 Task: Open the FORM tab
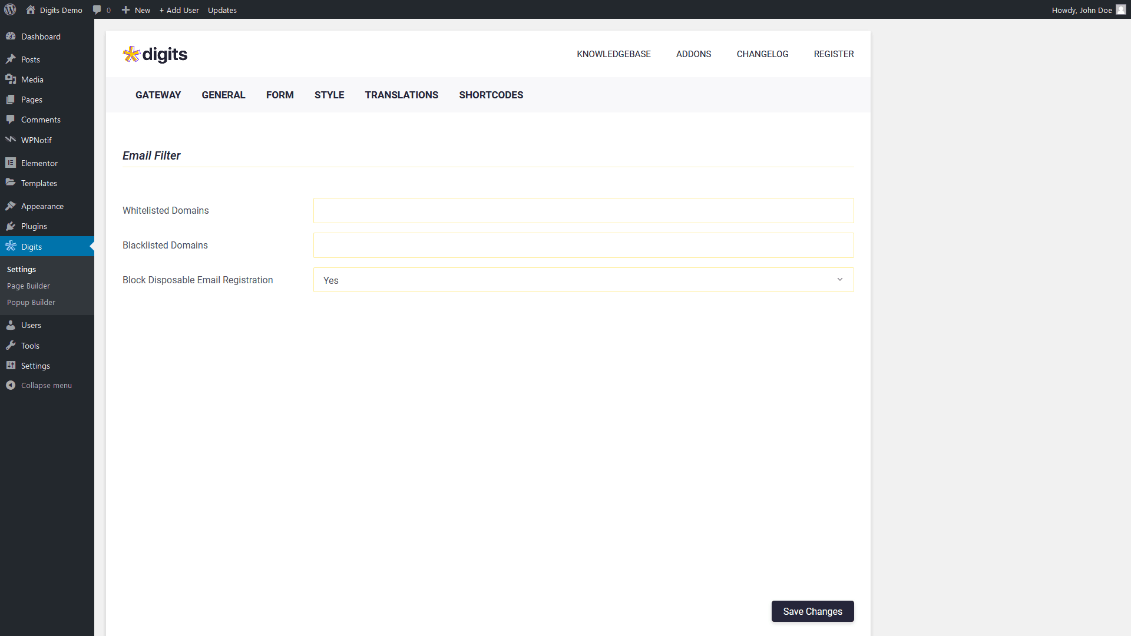tap(280, 95)
